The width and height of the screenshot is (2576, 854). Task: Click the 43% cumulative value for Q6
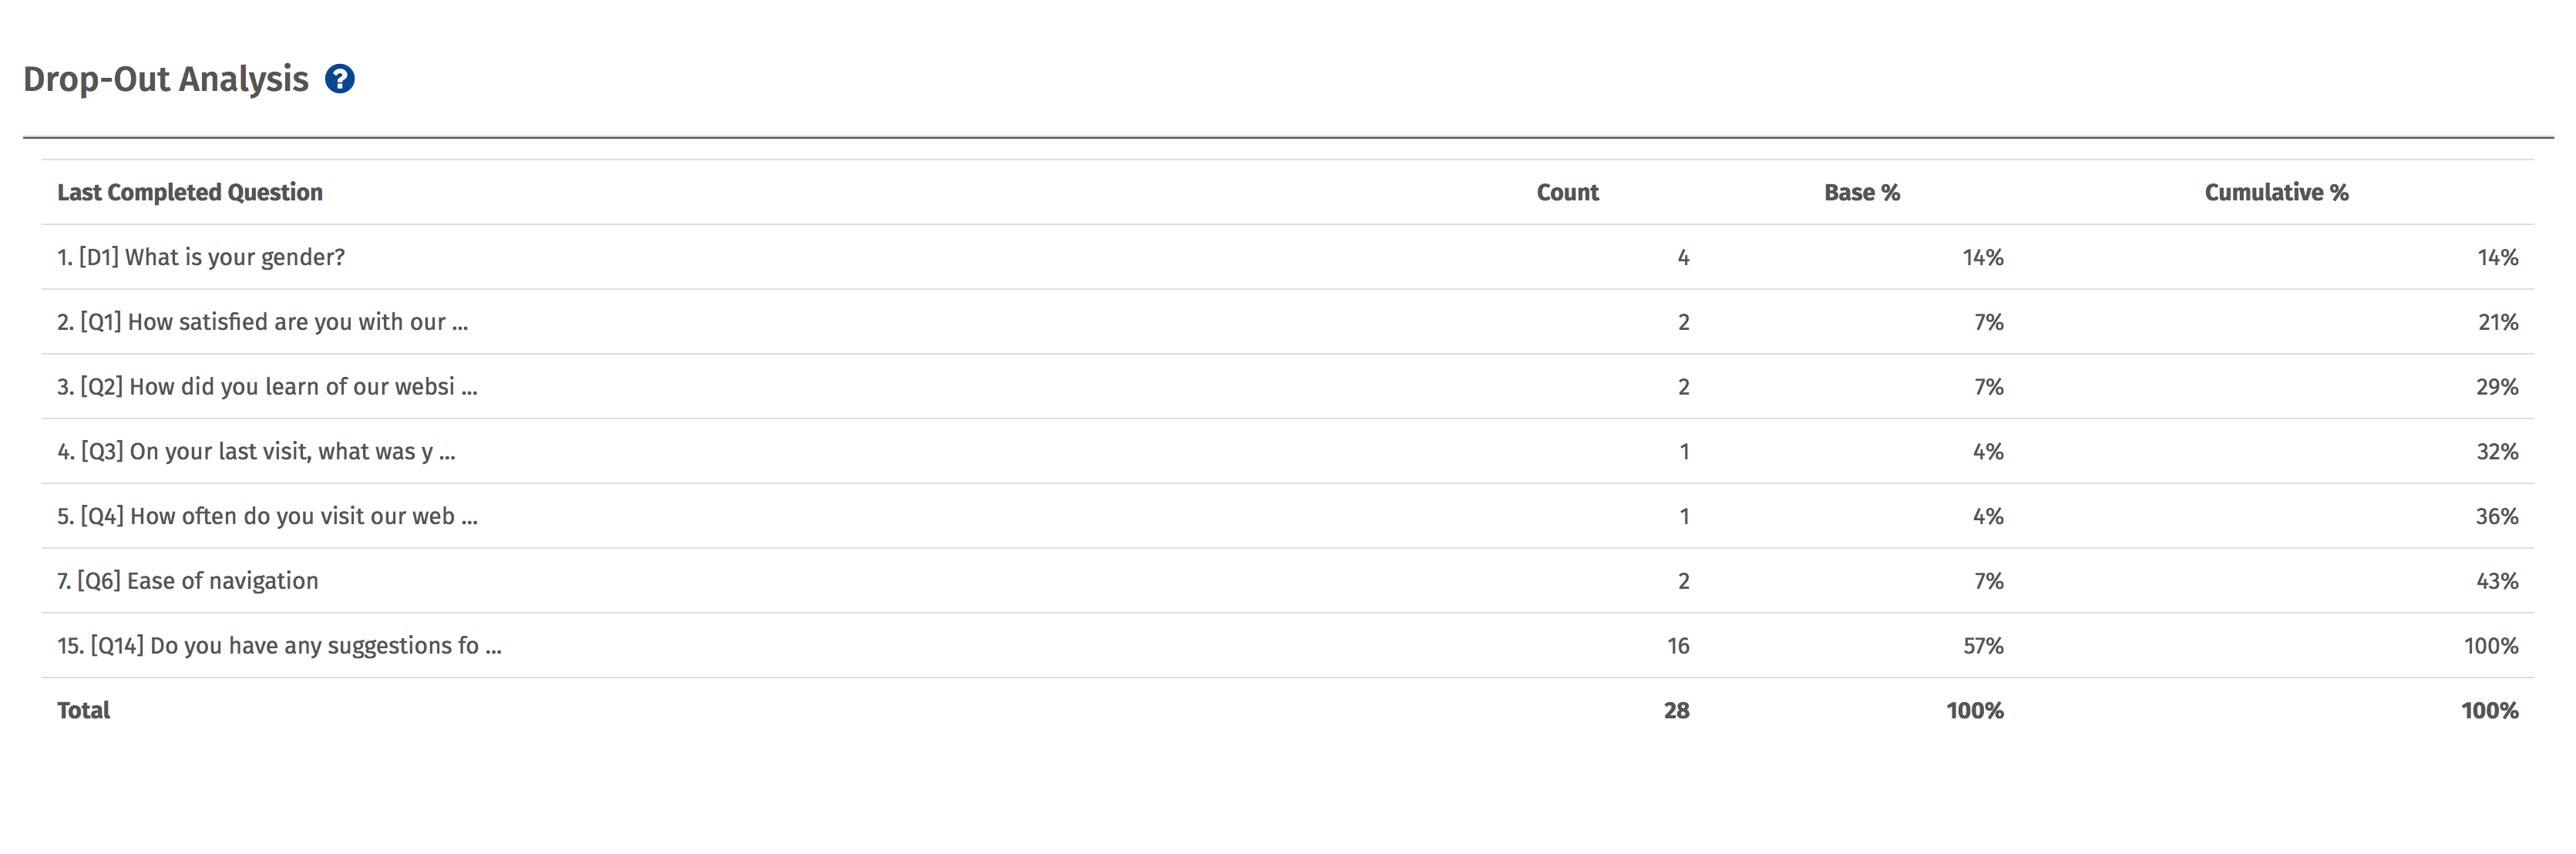[2497, 581]
